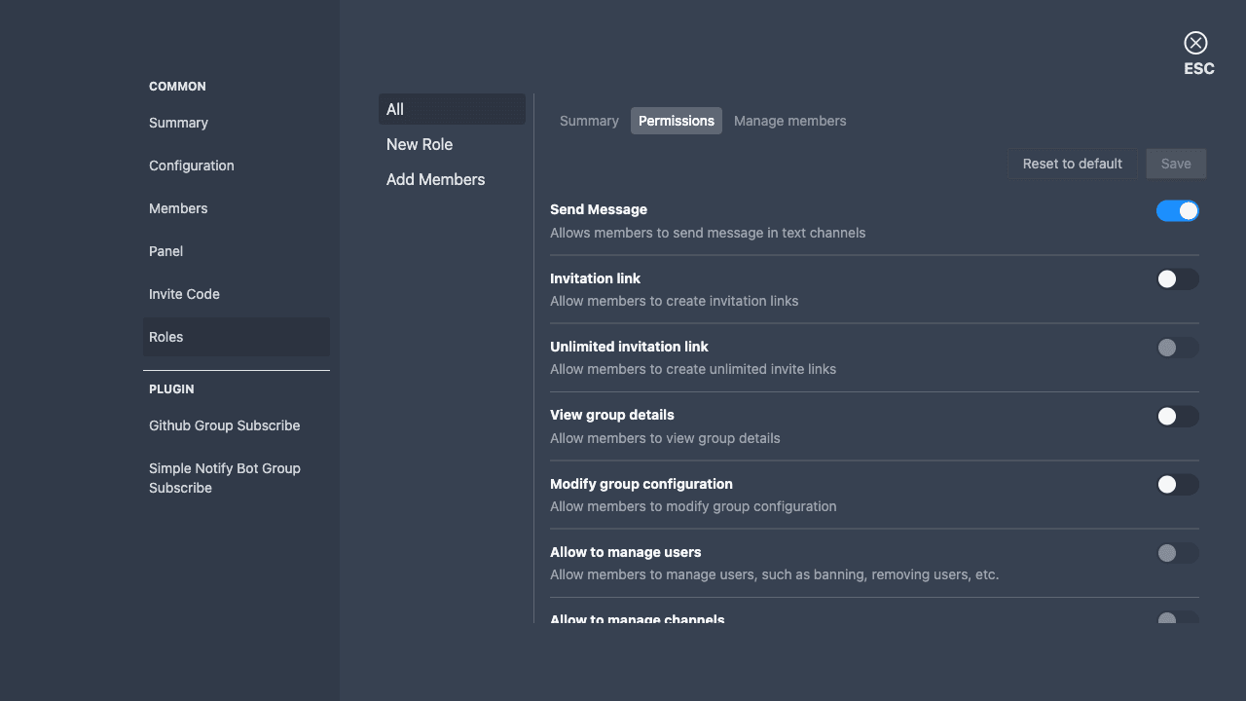1246x701 pixels.
Task: Open the Invite Code section
Action: [184, 294]
